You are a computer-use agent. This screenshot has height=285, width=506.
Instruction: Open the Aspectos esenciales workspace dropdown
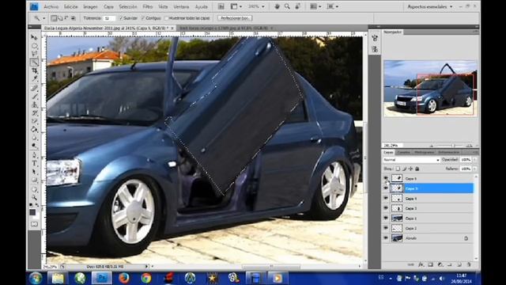pyautogui.click(x=429, y=6)
